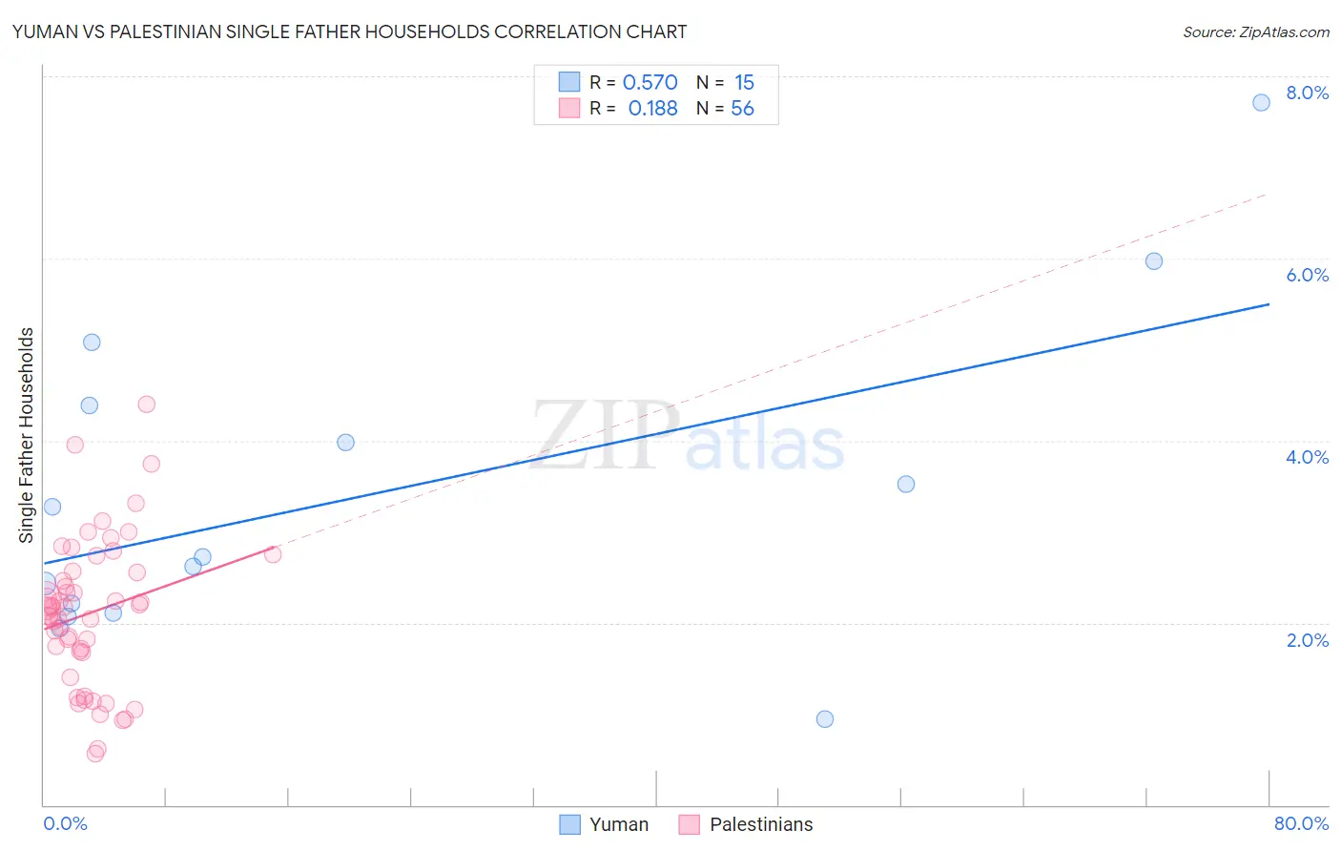
Task: Click the Single Father Households axis title
Action: click(26, 435)
